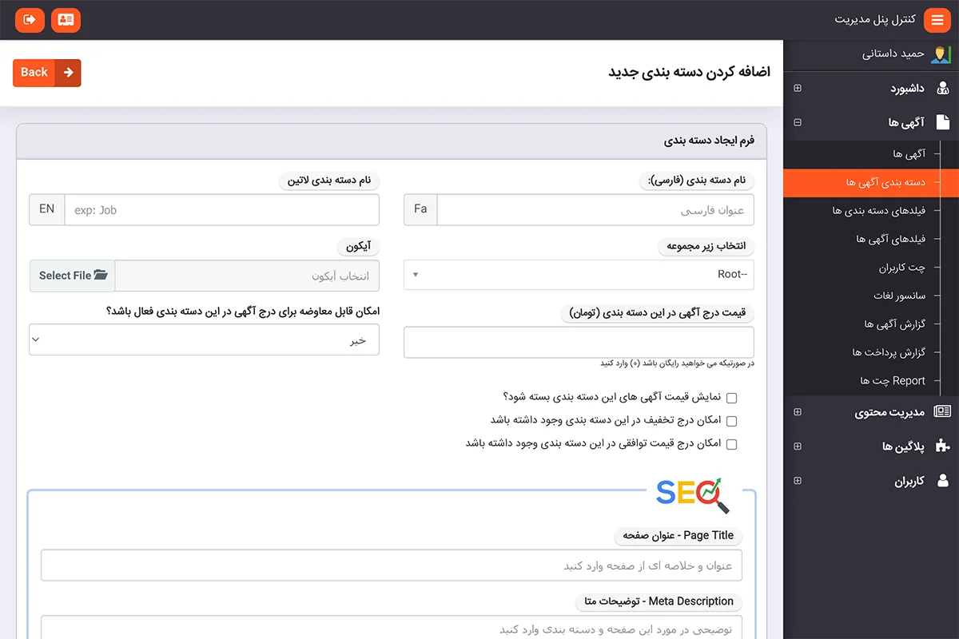Image resolution: width=959 pixels, height=639 pixels.
Task: Click the نام دسته بندی لاتین input field
Action: pos(221,210)
